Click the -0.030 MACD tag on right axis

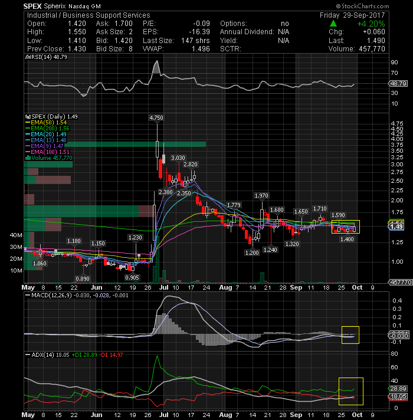click(399, 336)
